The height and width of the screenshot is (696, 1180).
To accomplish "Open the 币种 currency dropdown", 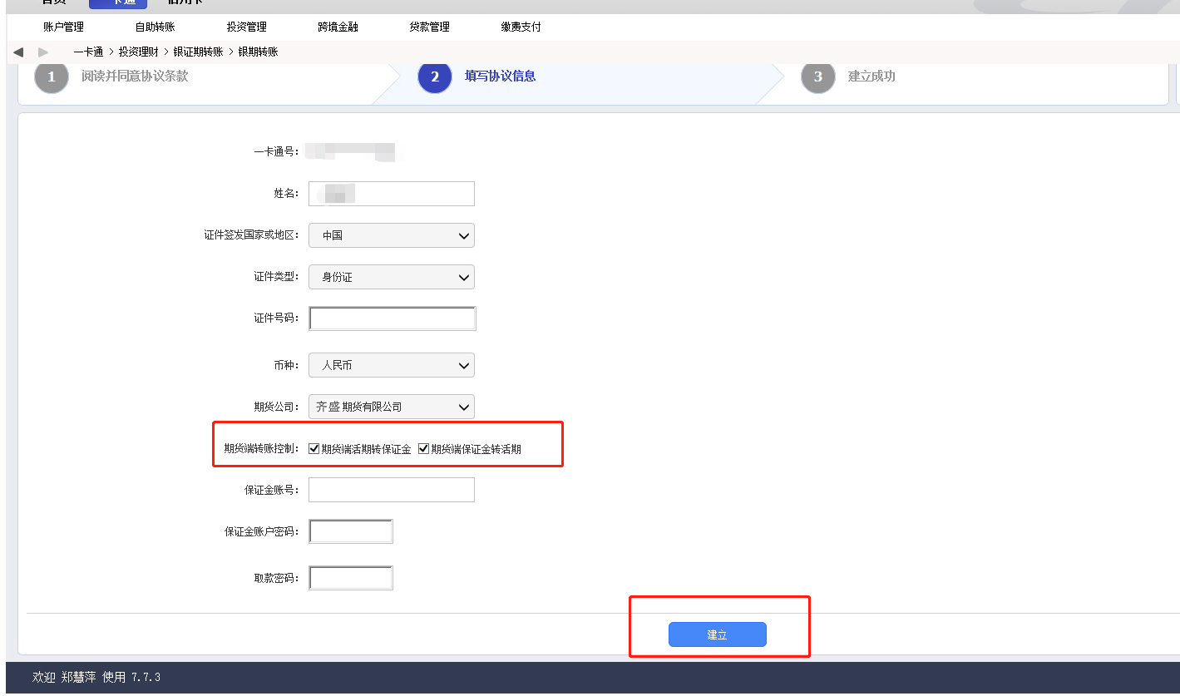I will tap(391, 365).
